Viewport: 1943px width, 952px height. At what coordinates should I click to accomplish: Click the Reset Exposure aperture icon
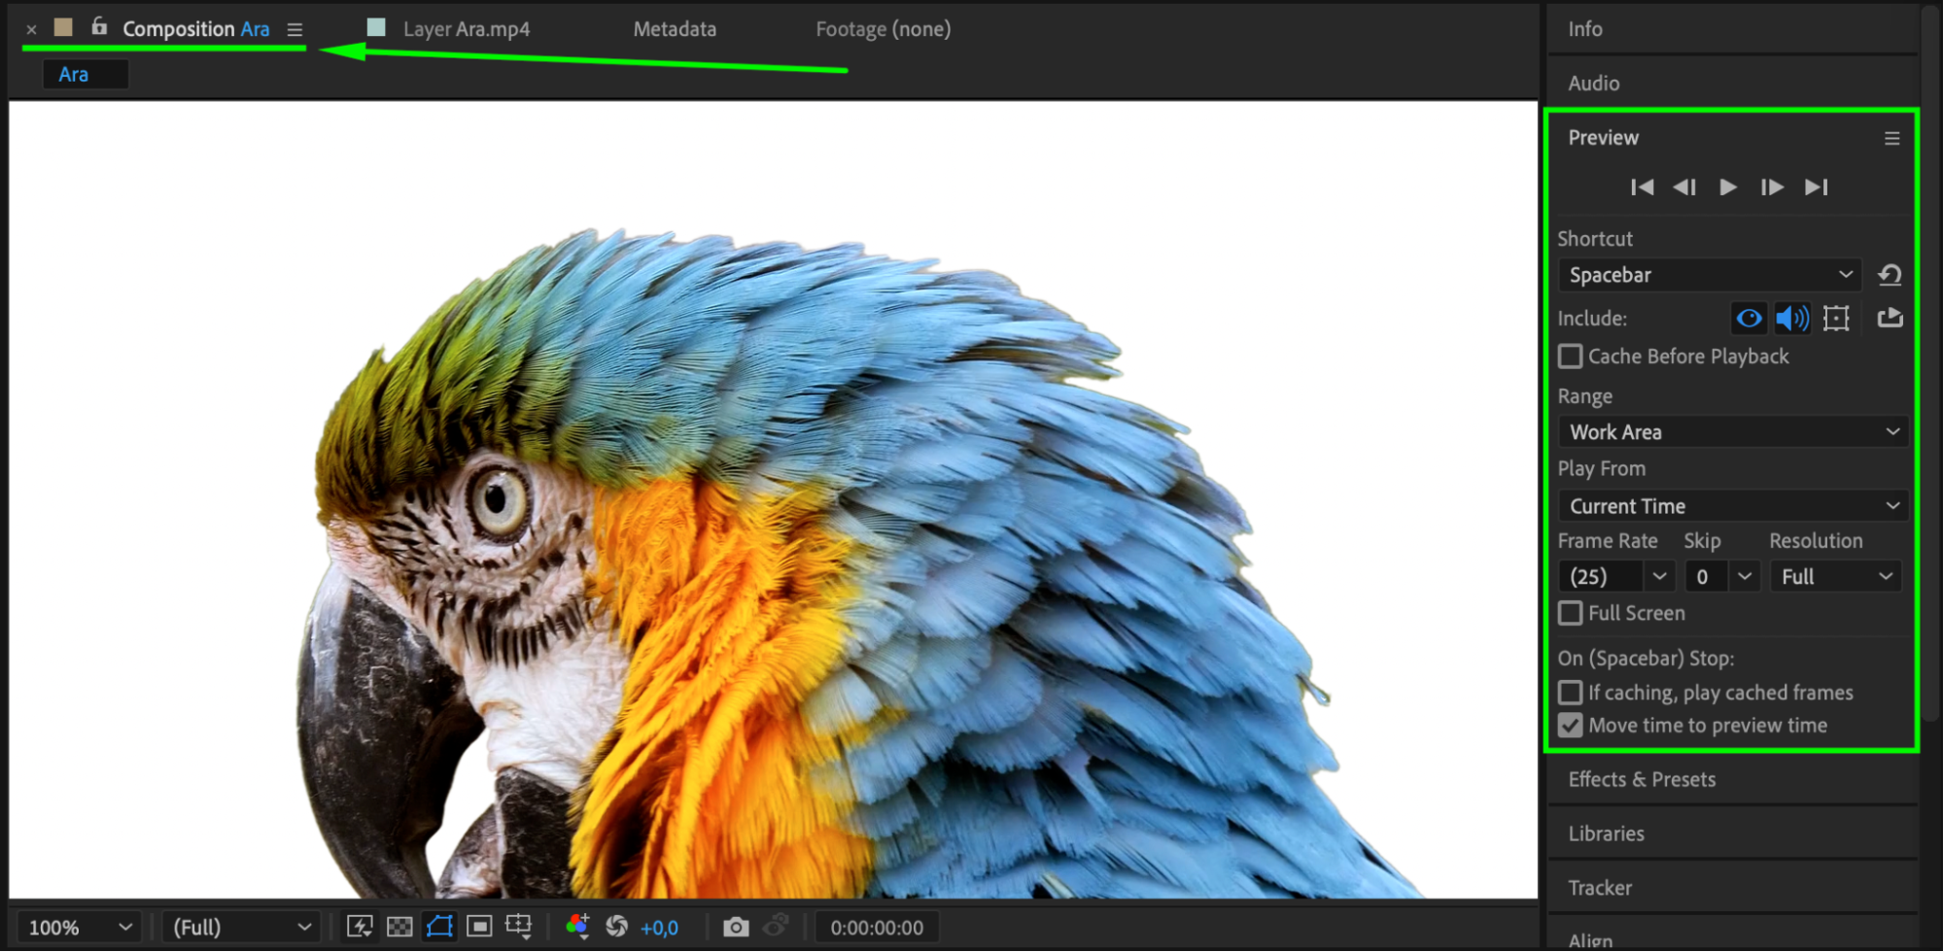pyautogui.click(x=616, y=927)
